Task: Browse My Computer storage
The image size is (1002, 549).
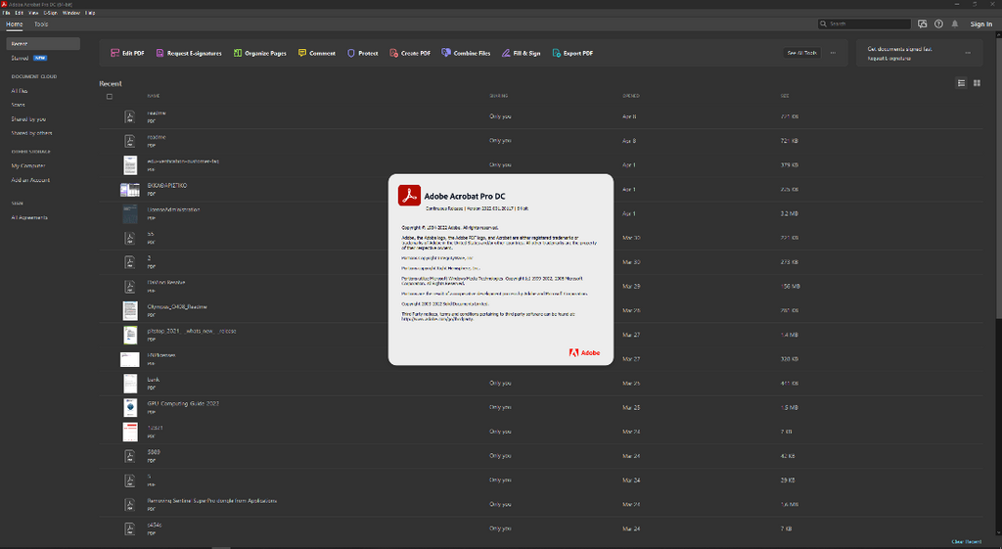Action: point(28,165)
